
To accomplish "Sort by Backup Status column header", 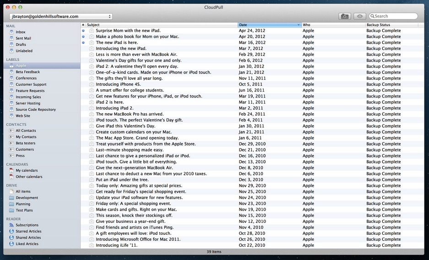I will (x=392, y=25).
